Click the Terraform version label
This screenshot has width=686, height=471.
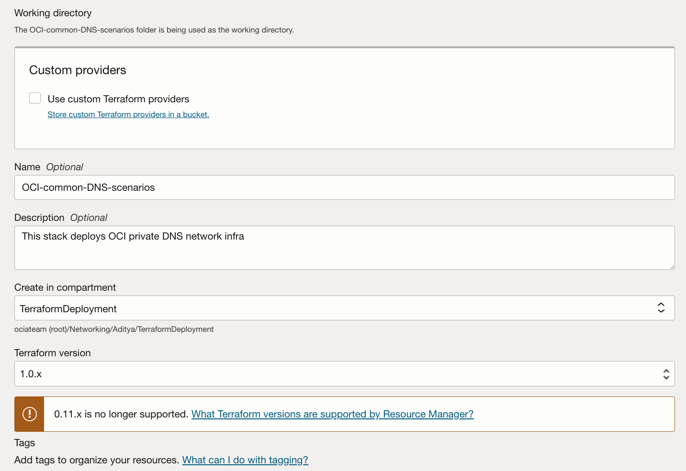point(53,353)
